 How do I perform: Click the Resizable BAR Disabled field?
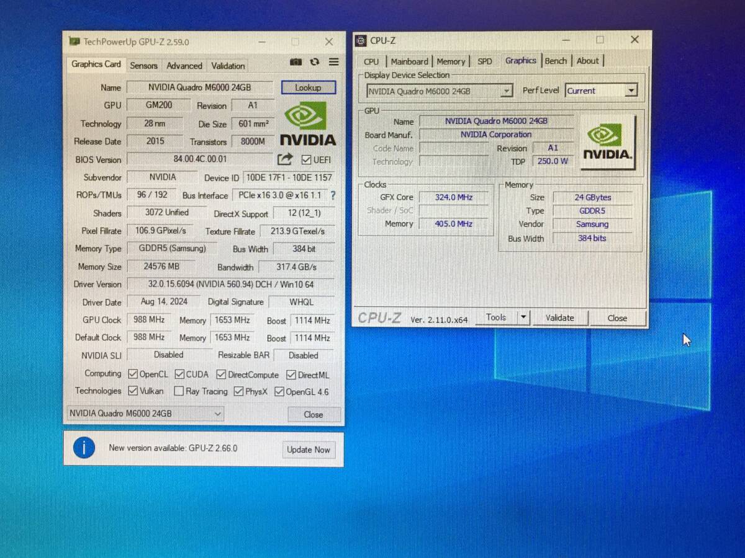click(x=304, y=356)
